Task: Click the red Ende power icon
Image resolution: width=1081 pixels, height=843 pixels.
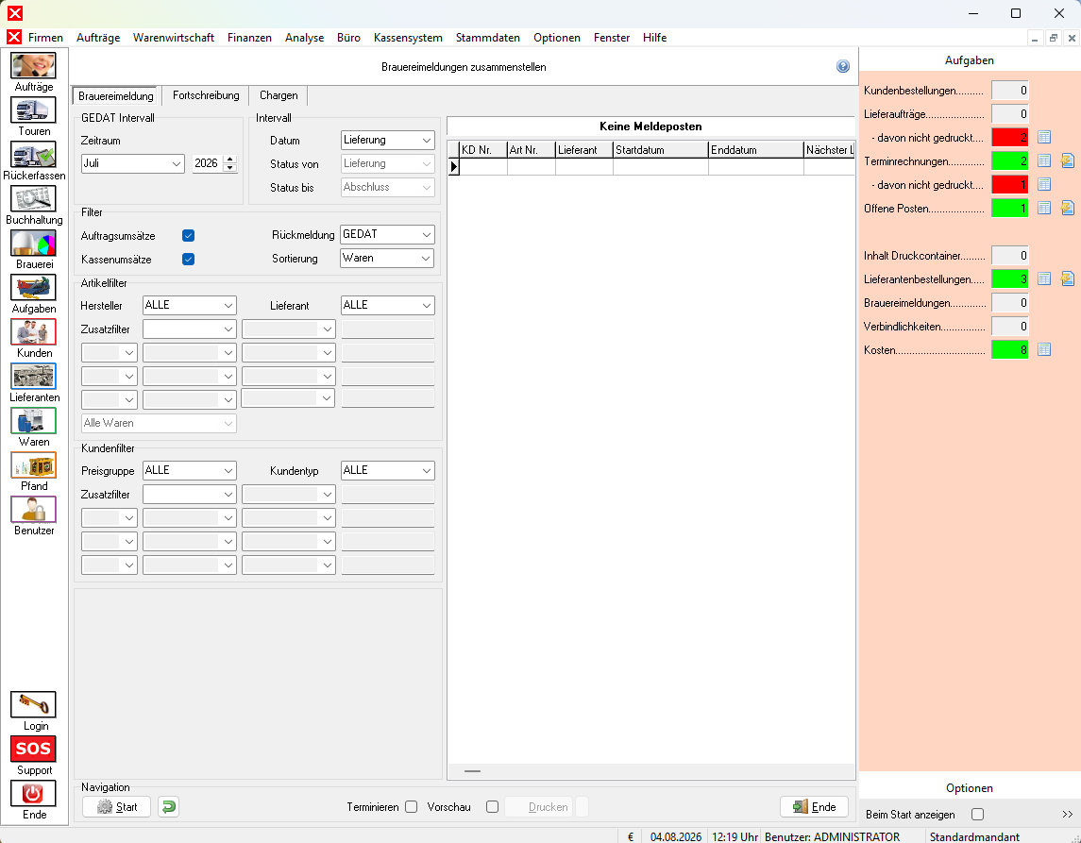Action: click(33, 793)
